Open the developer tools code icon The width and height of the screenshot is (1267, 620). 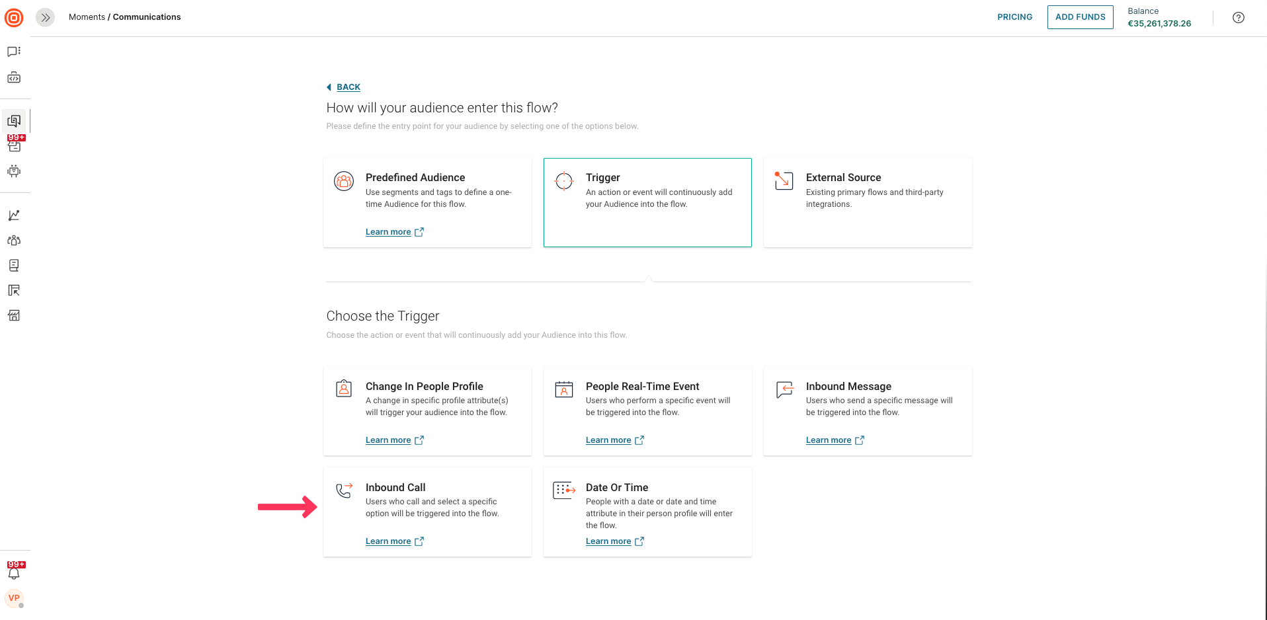point(14,78)
